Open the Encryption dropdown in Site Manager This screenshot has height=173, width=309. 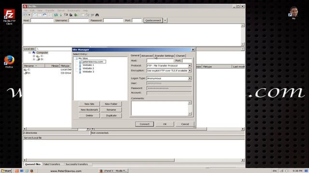click(190, 71)
